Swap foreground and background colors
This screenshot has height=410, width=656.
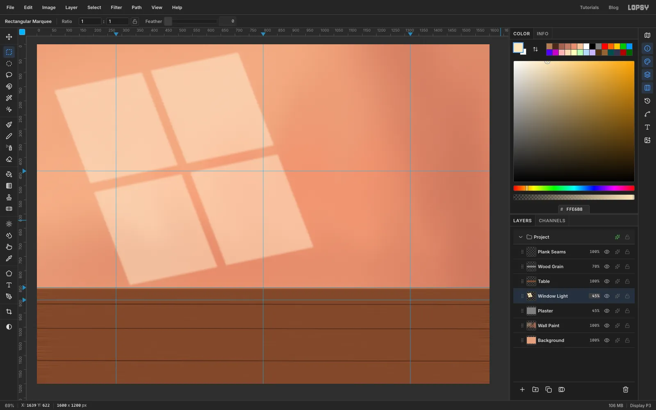(x=535, y=49)
